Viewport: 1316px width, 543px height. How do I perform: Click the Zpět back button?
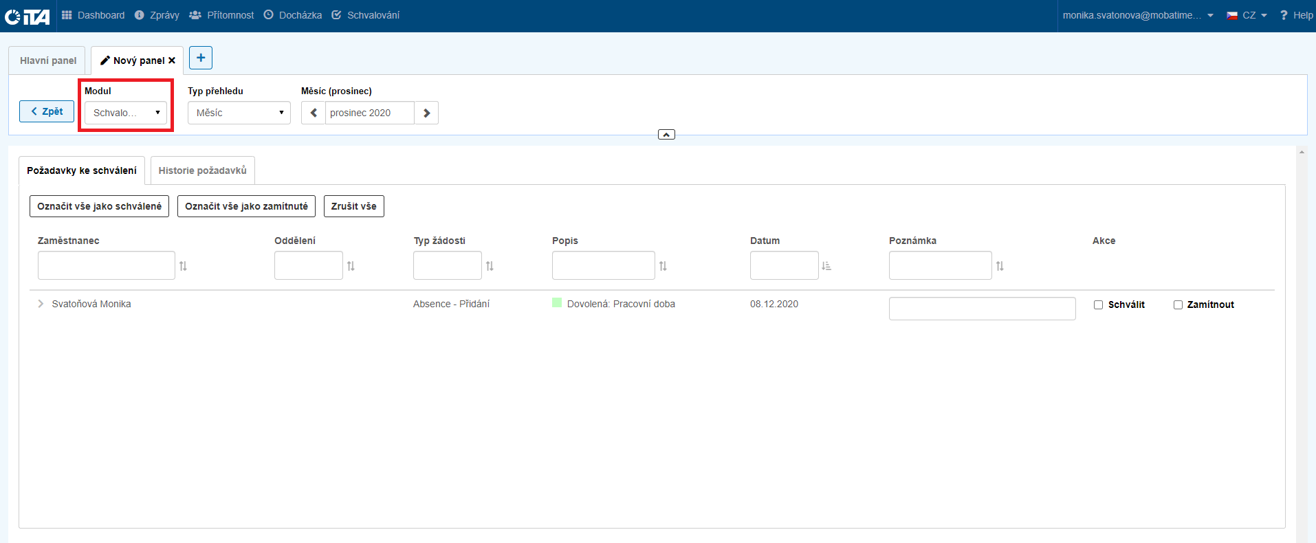click(47, 111)
